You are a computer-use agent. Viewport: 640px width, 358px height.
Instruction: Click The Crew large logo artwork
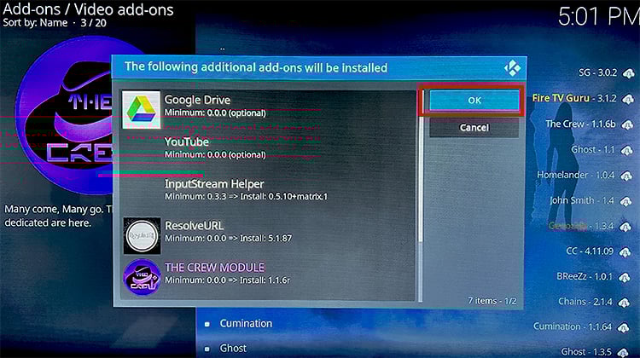[x=63, y=114]
